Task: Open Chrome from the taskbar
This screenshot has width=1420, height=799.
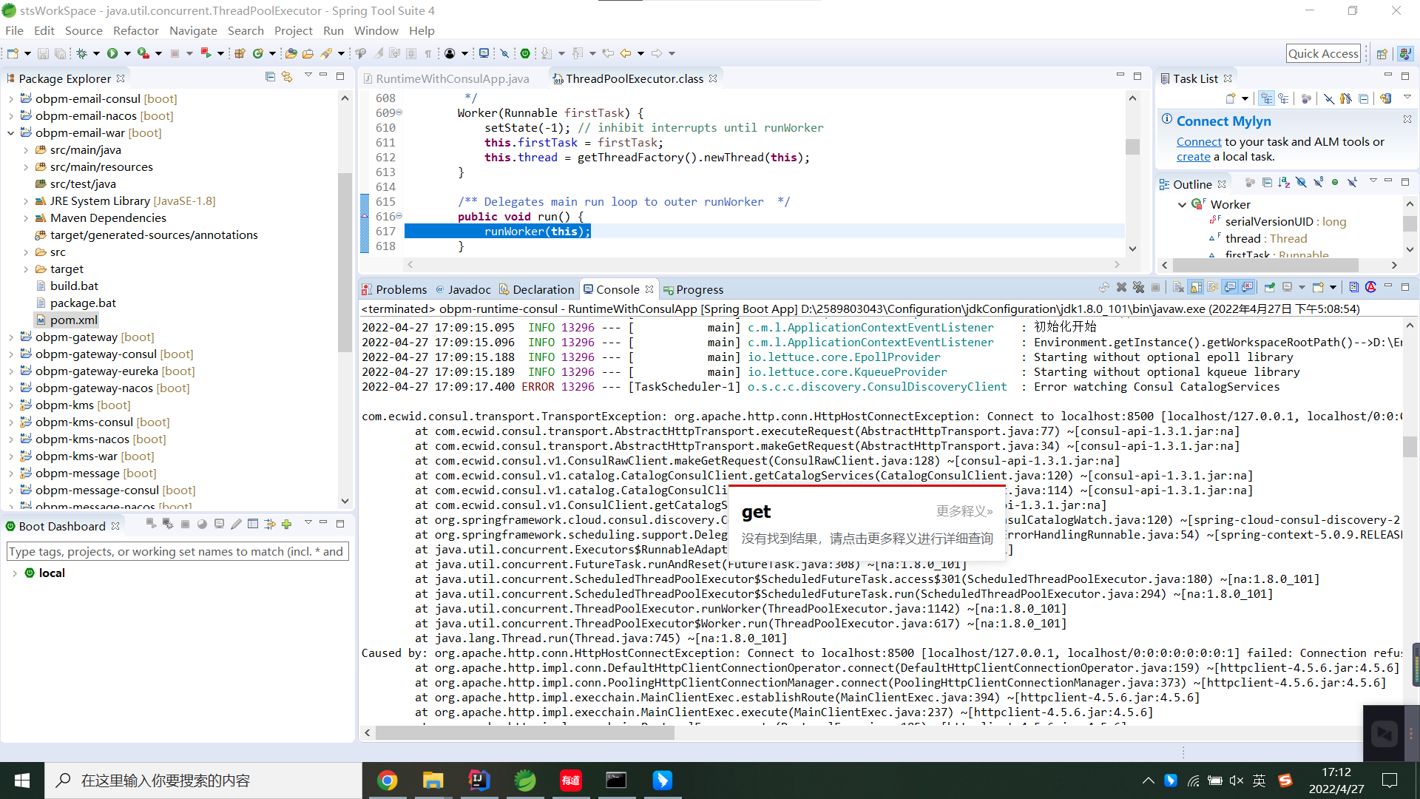Action: point(388,781)
